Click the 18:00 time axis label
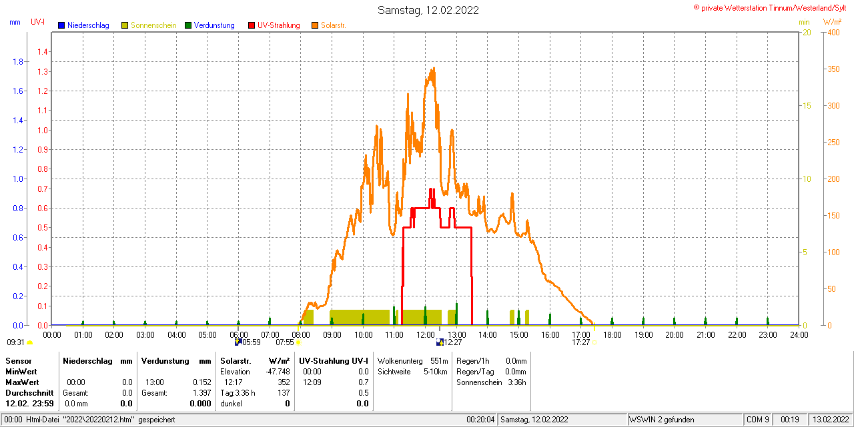The width and height of the screenshot is (854, 427). (x=612, y=334)
